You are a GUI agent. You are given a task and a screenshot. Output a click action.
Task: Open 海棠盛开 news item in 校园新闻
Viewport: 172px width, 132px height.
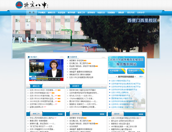pyautogui.click(x=81, y=72)
